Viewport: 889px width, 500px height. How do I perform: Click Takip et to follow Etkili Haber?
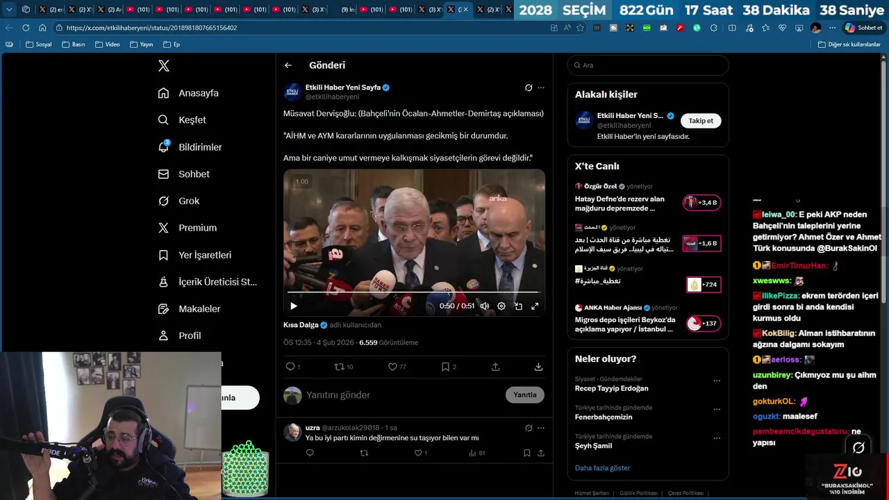pyautogui.click(x=701, y=121)
